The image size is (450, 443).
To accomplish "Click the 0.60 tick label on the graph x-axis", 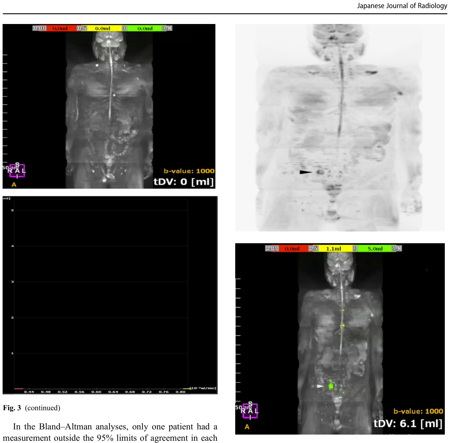I will [96, 392].
